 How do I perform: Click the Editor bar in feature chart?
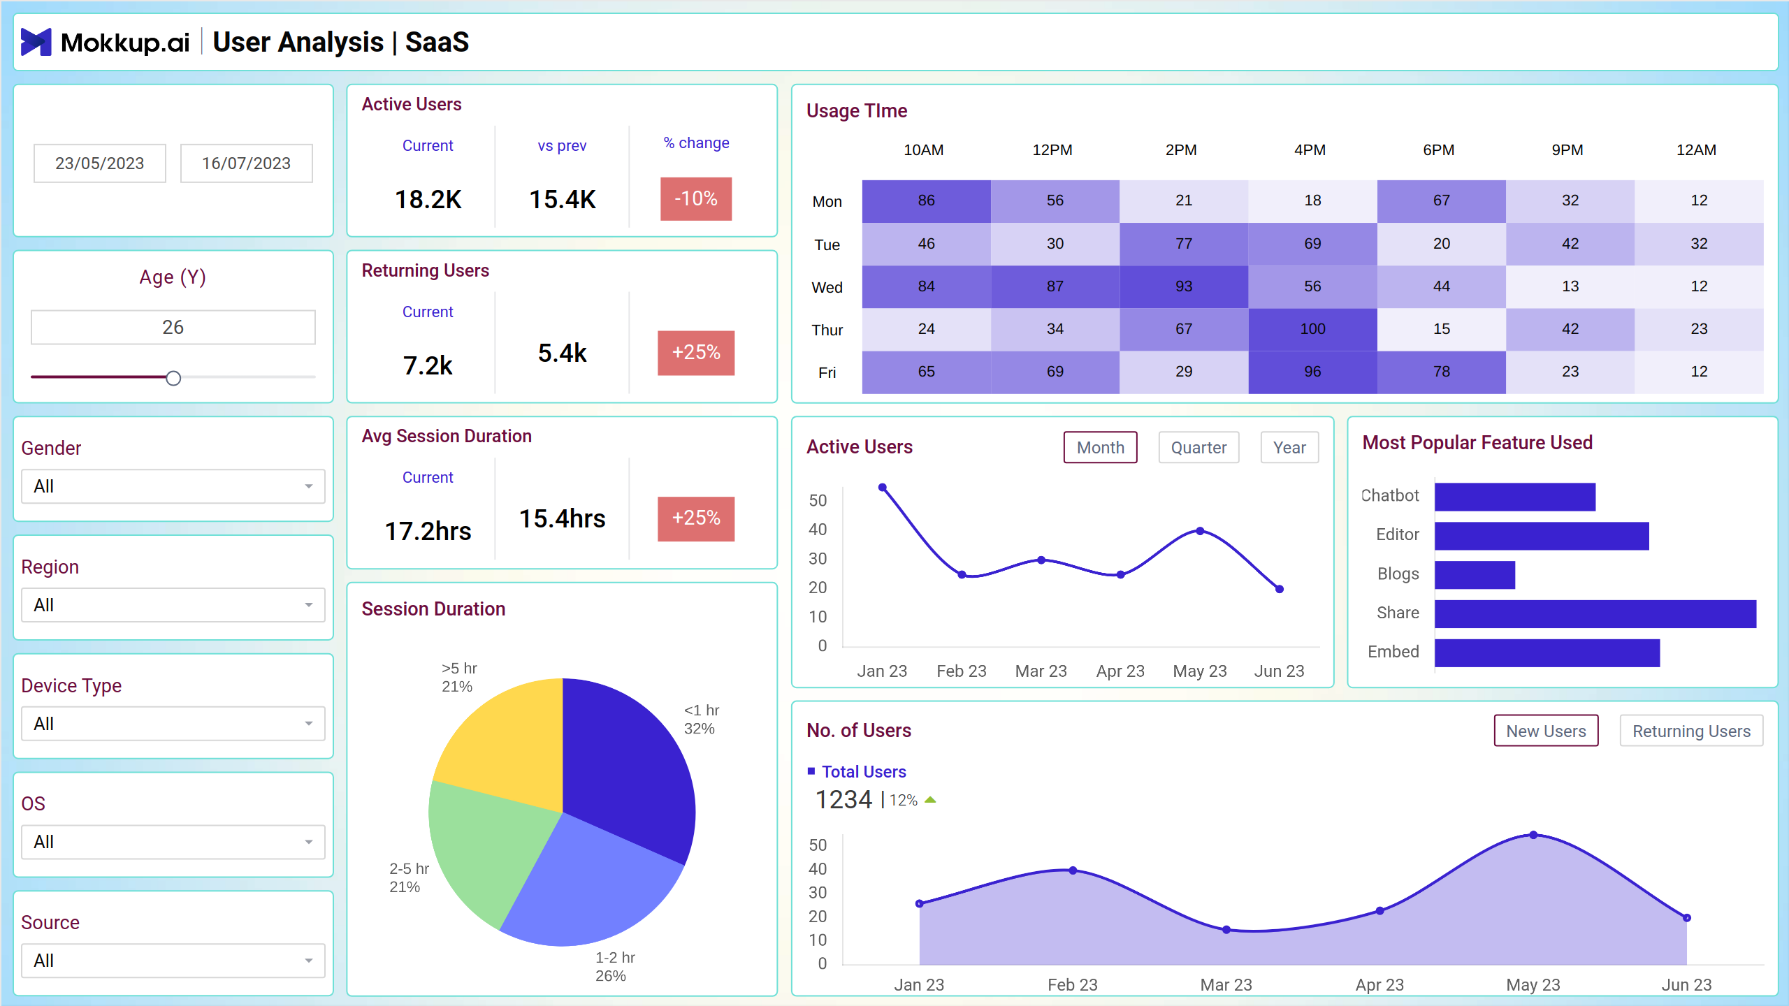tap(1542, 536)
